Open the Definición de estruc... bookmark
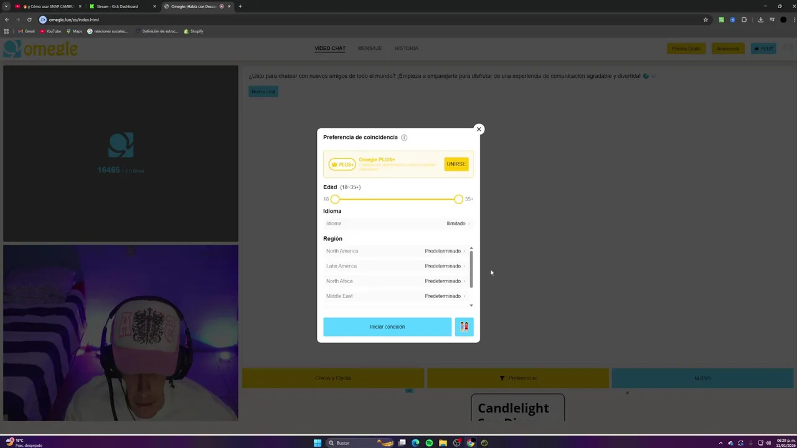This screenshot has width=797, height=448. (156, 31)
